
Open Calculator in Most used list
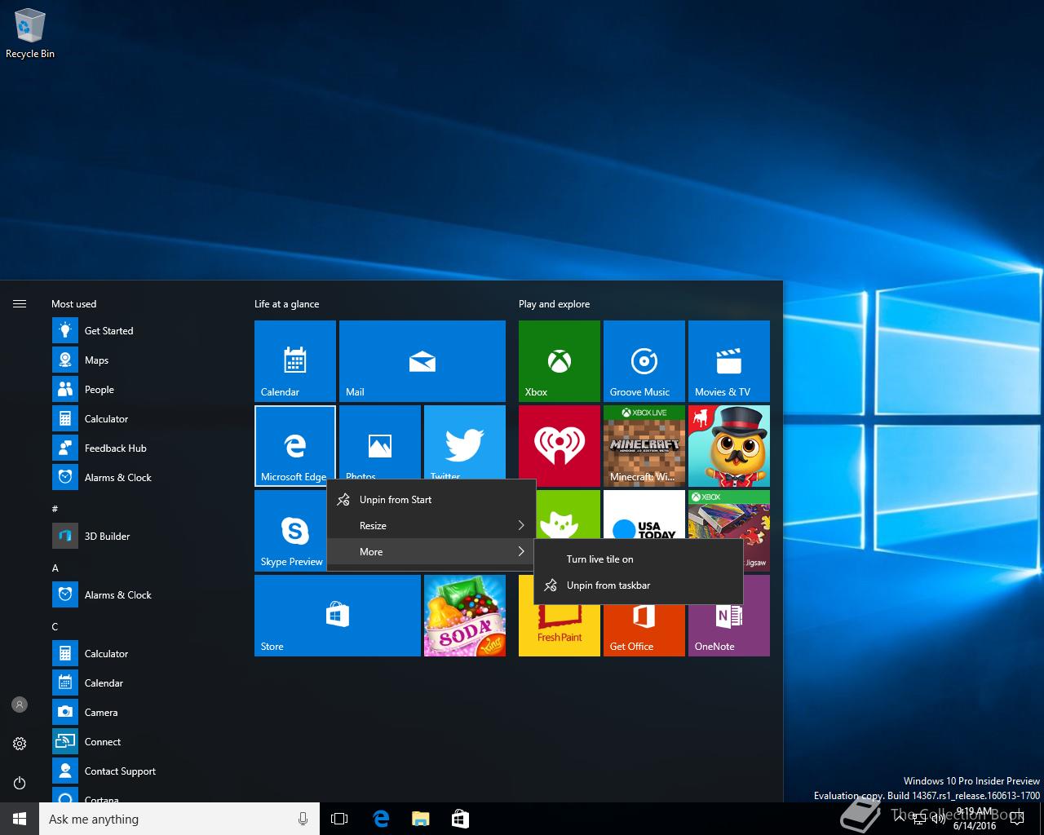147,418
